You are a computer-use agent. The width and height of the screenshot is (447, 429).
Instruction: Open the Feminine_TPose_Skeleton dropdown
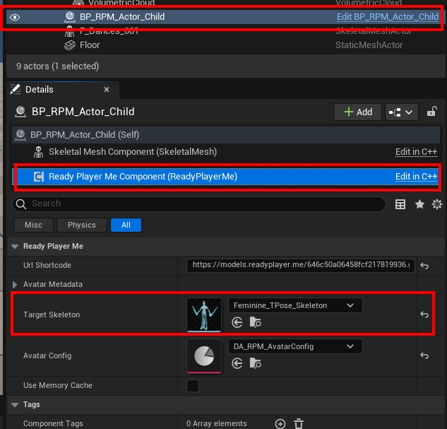294,305
